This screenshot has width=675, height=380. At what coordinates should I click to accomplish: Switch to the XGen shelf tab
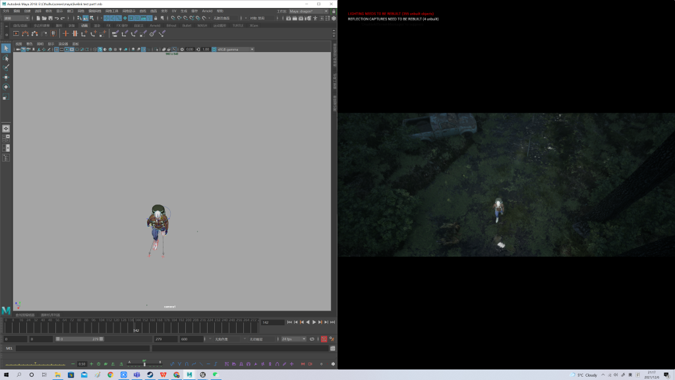pyautogui.click(x=254, y=26)
